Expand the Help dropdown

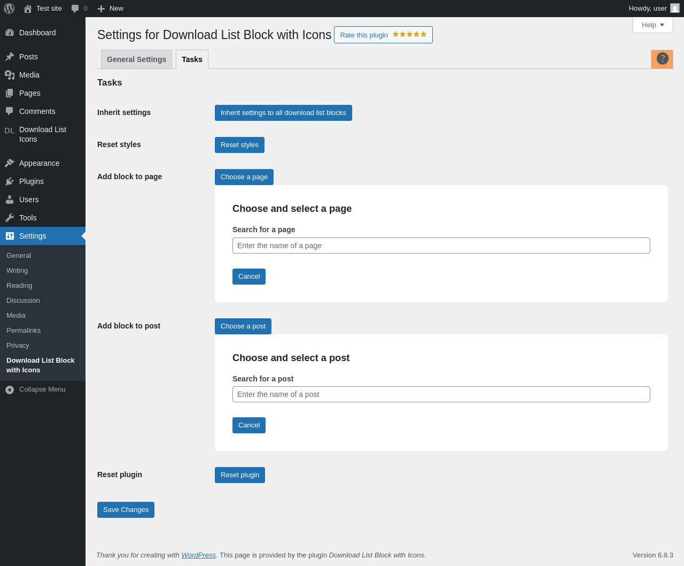click(x=652, y=25)
